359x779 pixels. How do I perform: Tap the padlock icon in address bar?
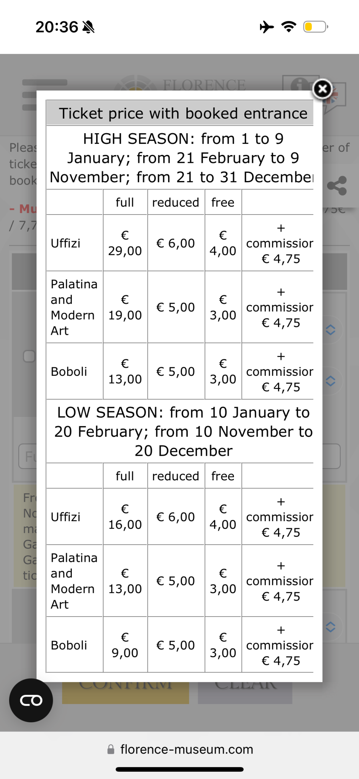click(x=111, y=749)
